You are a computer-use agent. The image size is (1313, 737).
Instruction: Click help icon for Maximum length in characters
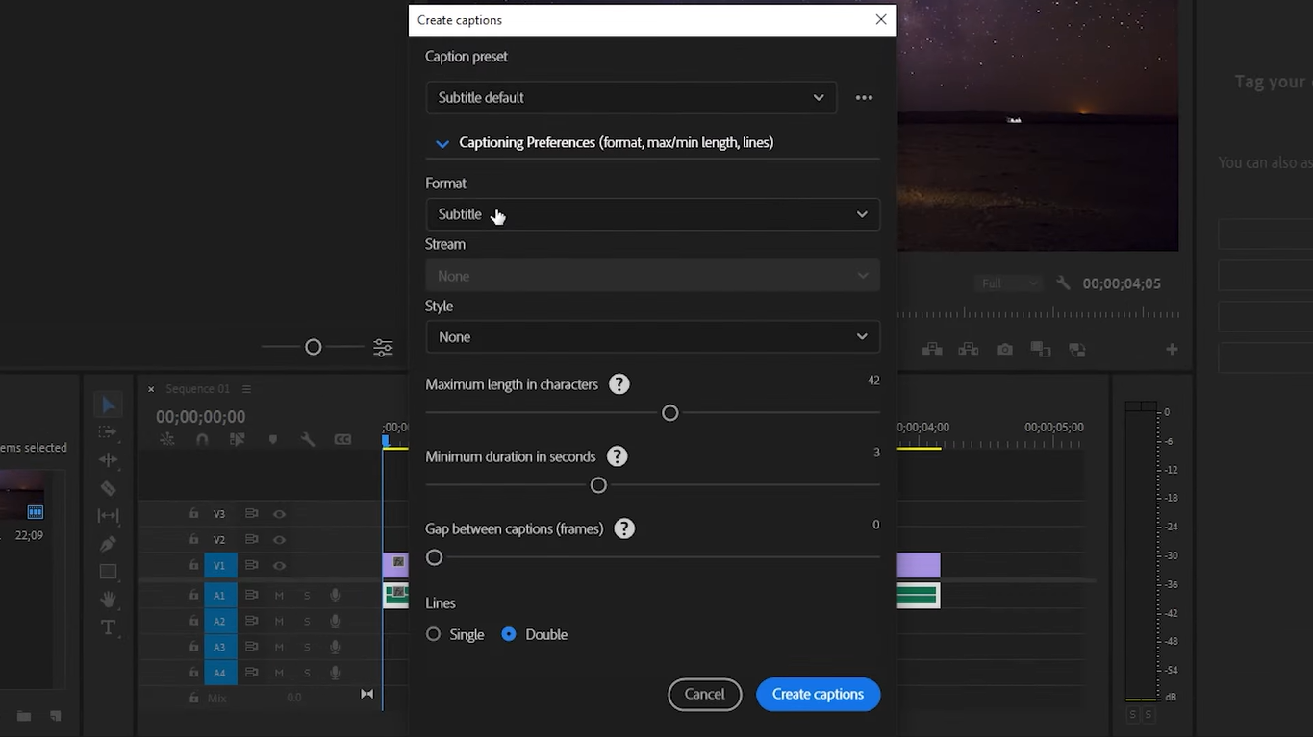point(619,384)
